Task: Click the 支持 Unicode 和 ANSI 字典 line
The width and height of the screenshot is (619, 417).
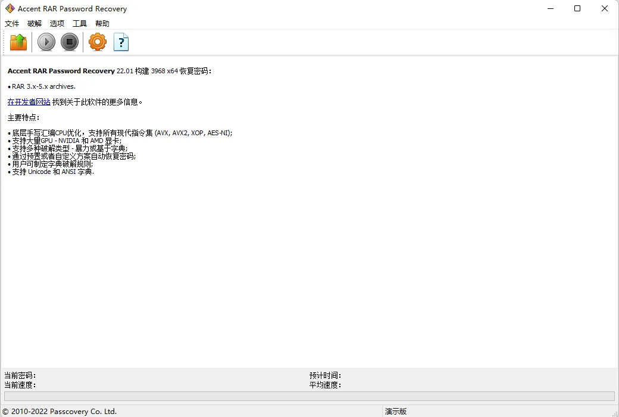Action: pyautogui.click(x=51, y=172)
